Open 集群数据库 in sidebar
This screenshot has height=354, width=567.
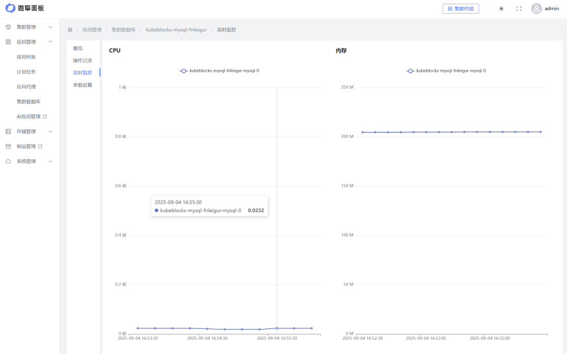tap(28, 102)
